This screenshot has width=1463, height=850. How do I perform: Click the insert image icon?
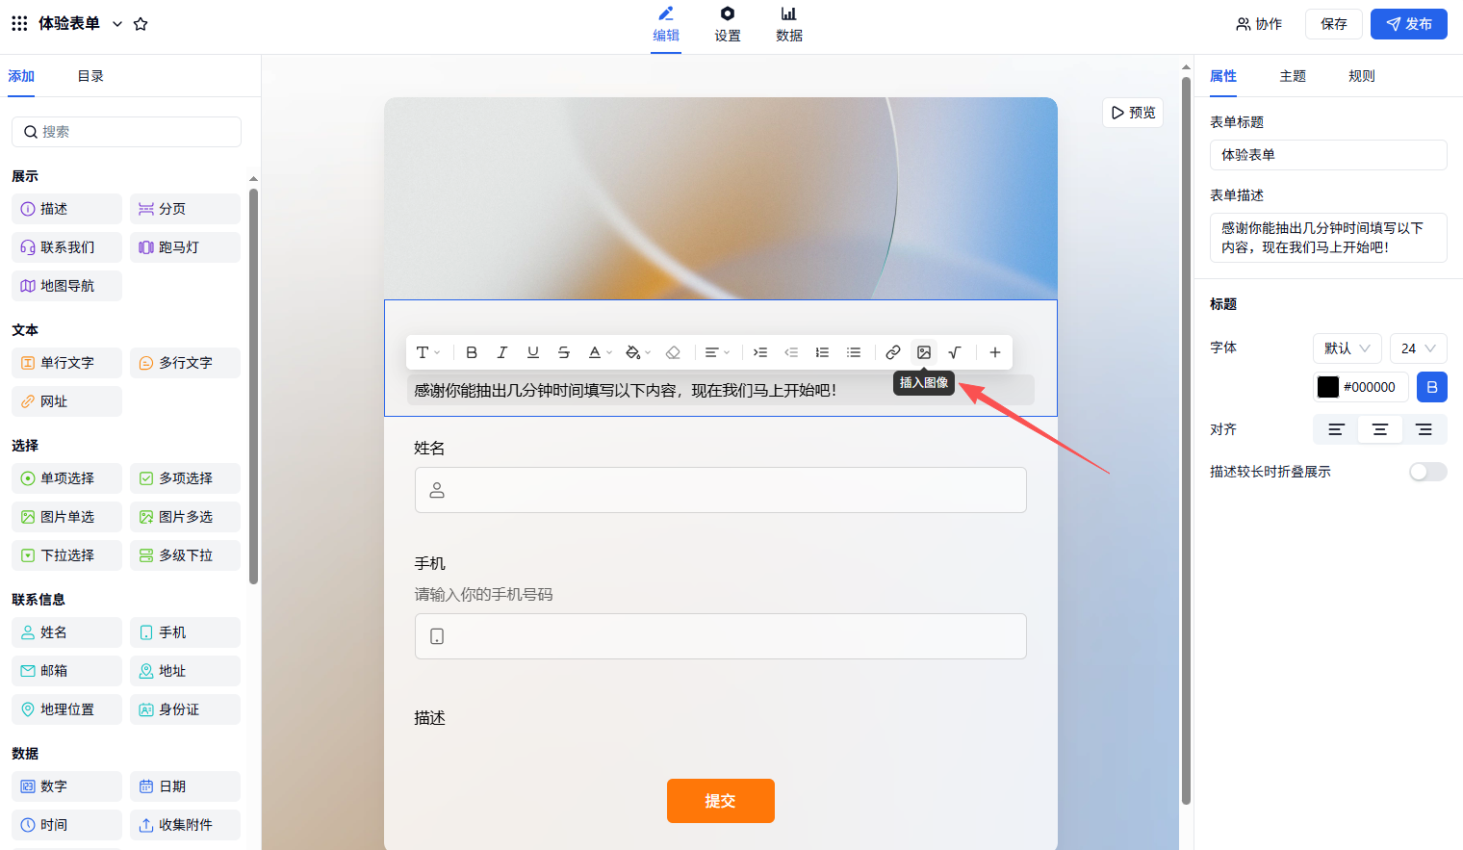924,352
